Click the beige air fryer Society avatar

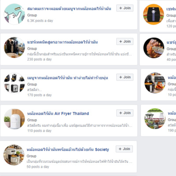coord(14,155)
